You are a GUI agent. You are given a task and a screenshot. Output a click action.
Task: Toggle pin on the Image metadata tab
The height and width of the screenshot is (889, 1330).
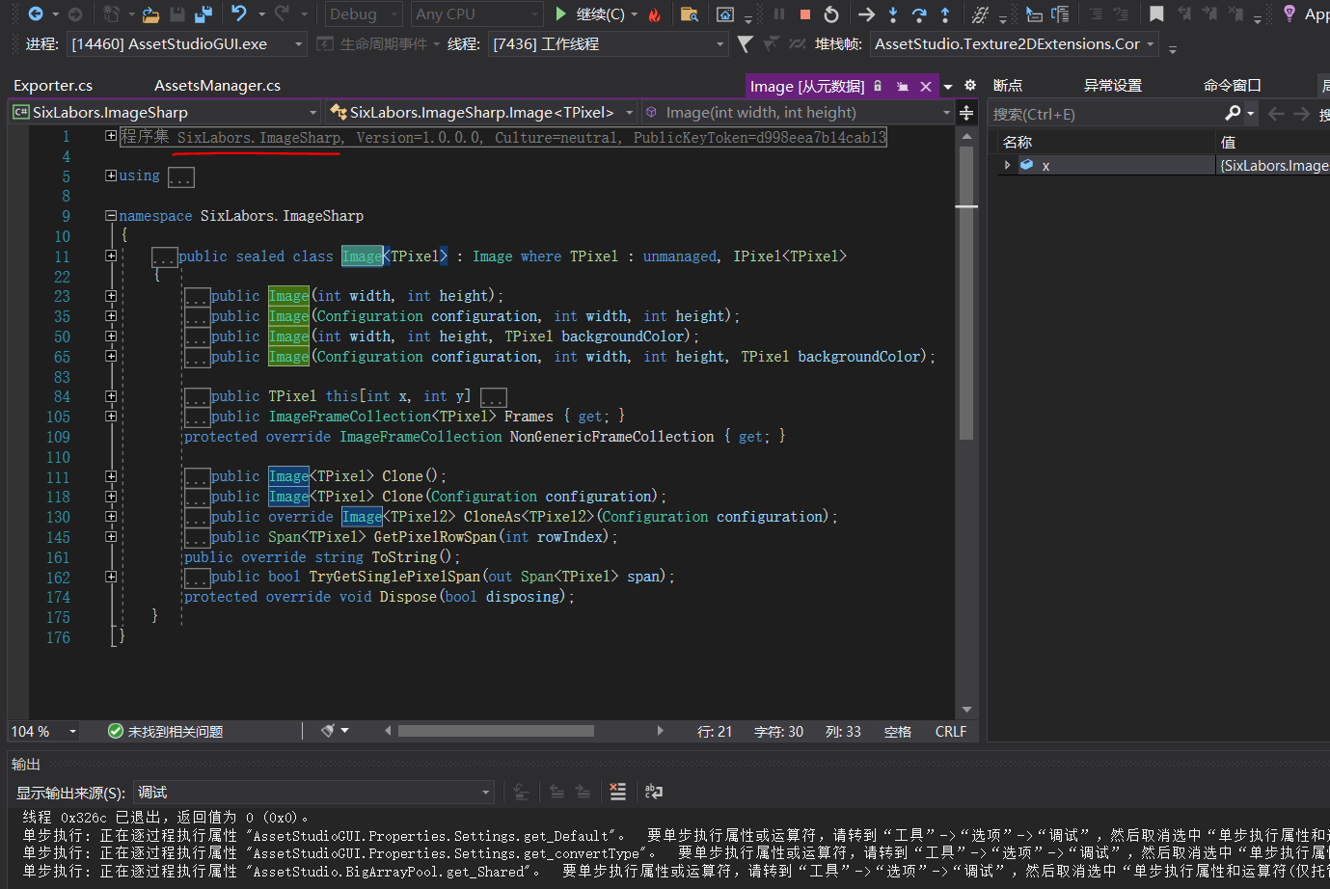[902, 86]
